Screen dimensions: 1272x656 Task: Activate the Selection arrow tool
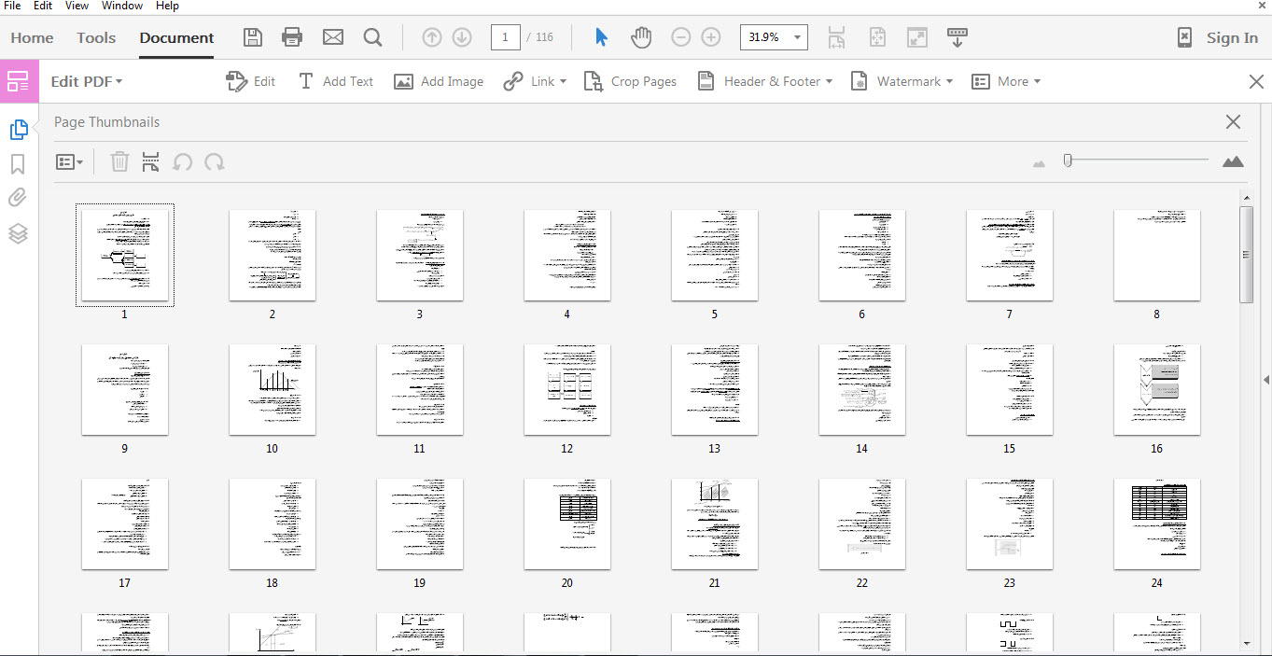pyautogui.click(x=601, y=37)
